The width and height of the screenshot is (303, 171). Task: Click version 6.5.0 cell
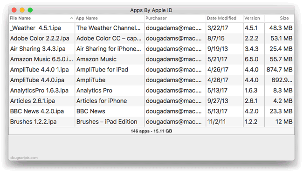pos(254,59)
